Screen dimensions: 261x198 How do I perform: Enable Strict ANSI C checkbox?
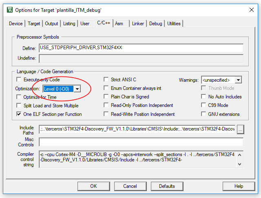point(106,80)
